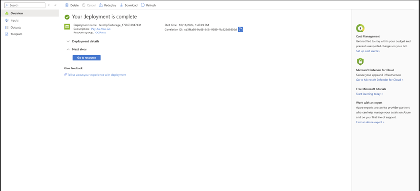The image size is (420, 191).
Task: Click into the sidebar Search field
Action: (x=25, y=5)
